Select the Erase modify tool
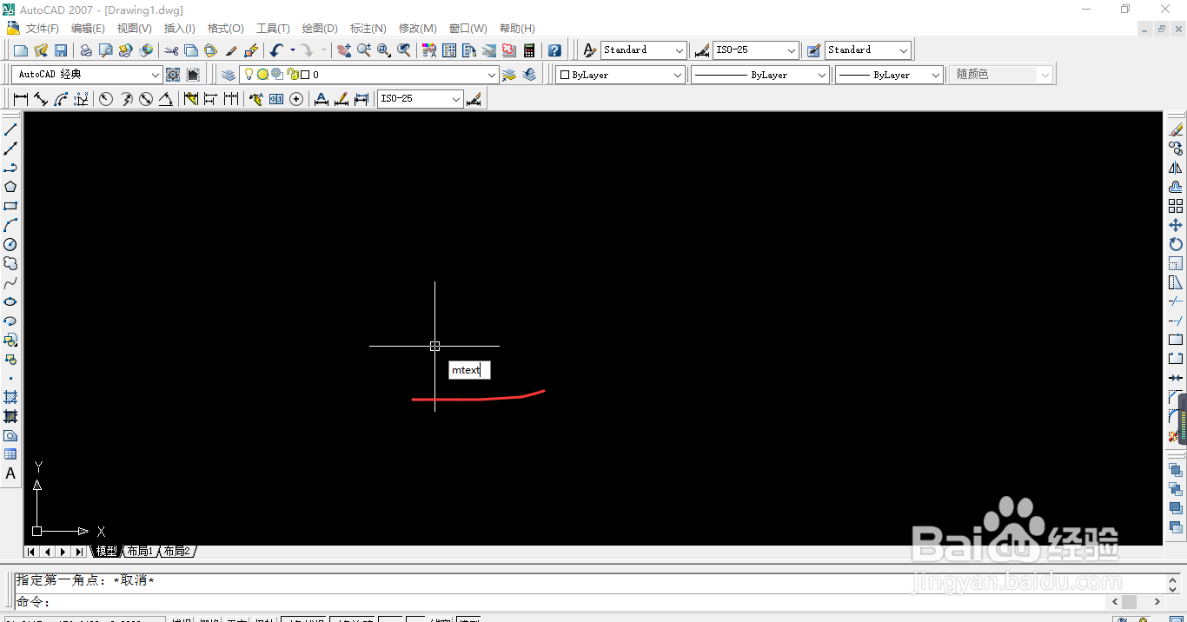This screenshot has height=622, width=1187. pos(1176,129)
